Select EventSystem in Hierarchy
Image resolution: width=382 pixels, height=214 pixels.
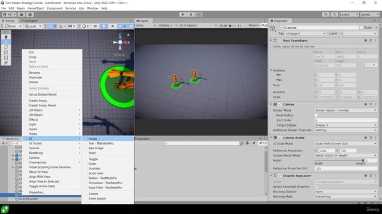tap(28, 199)
